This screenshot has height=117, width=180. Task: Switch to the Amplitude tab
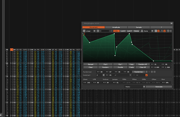116,27
